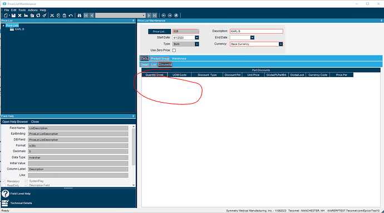Open the Currency dropdown
This screenshot has height=213, width=384.
pyautogui.click(x=280, y=44)
